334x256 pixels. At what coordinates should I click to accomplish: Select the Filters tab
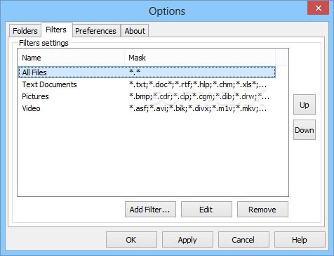point(56,30)
